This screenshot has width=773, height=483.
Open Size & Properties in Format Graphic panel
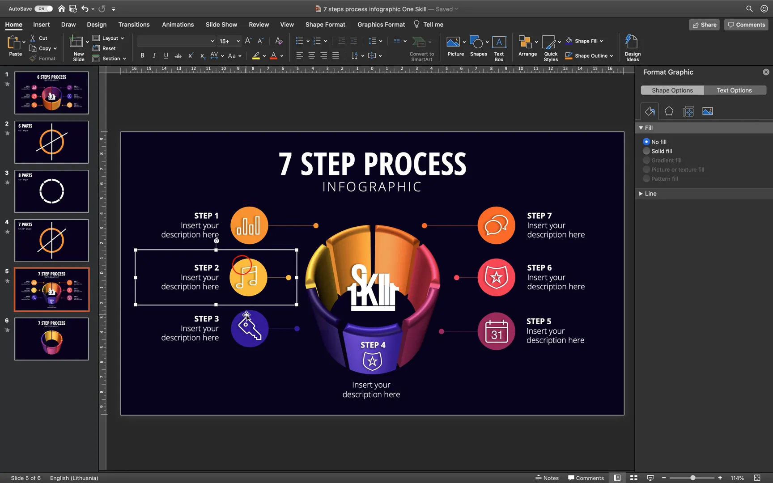[688, 111]
